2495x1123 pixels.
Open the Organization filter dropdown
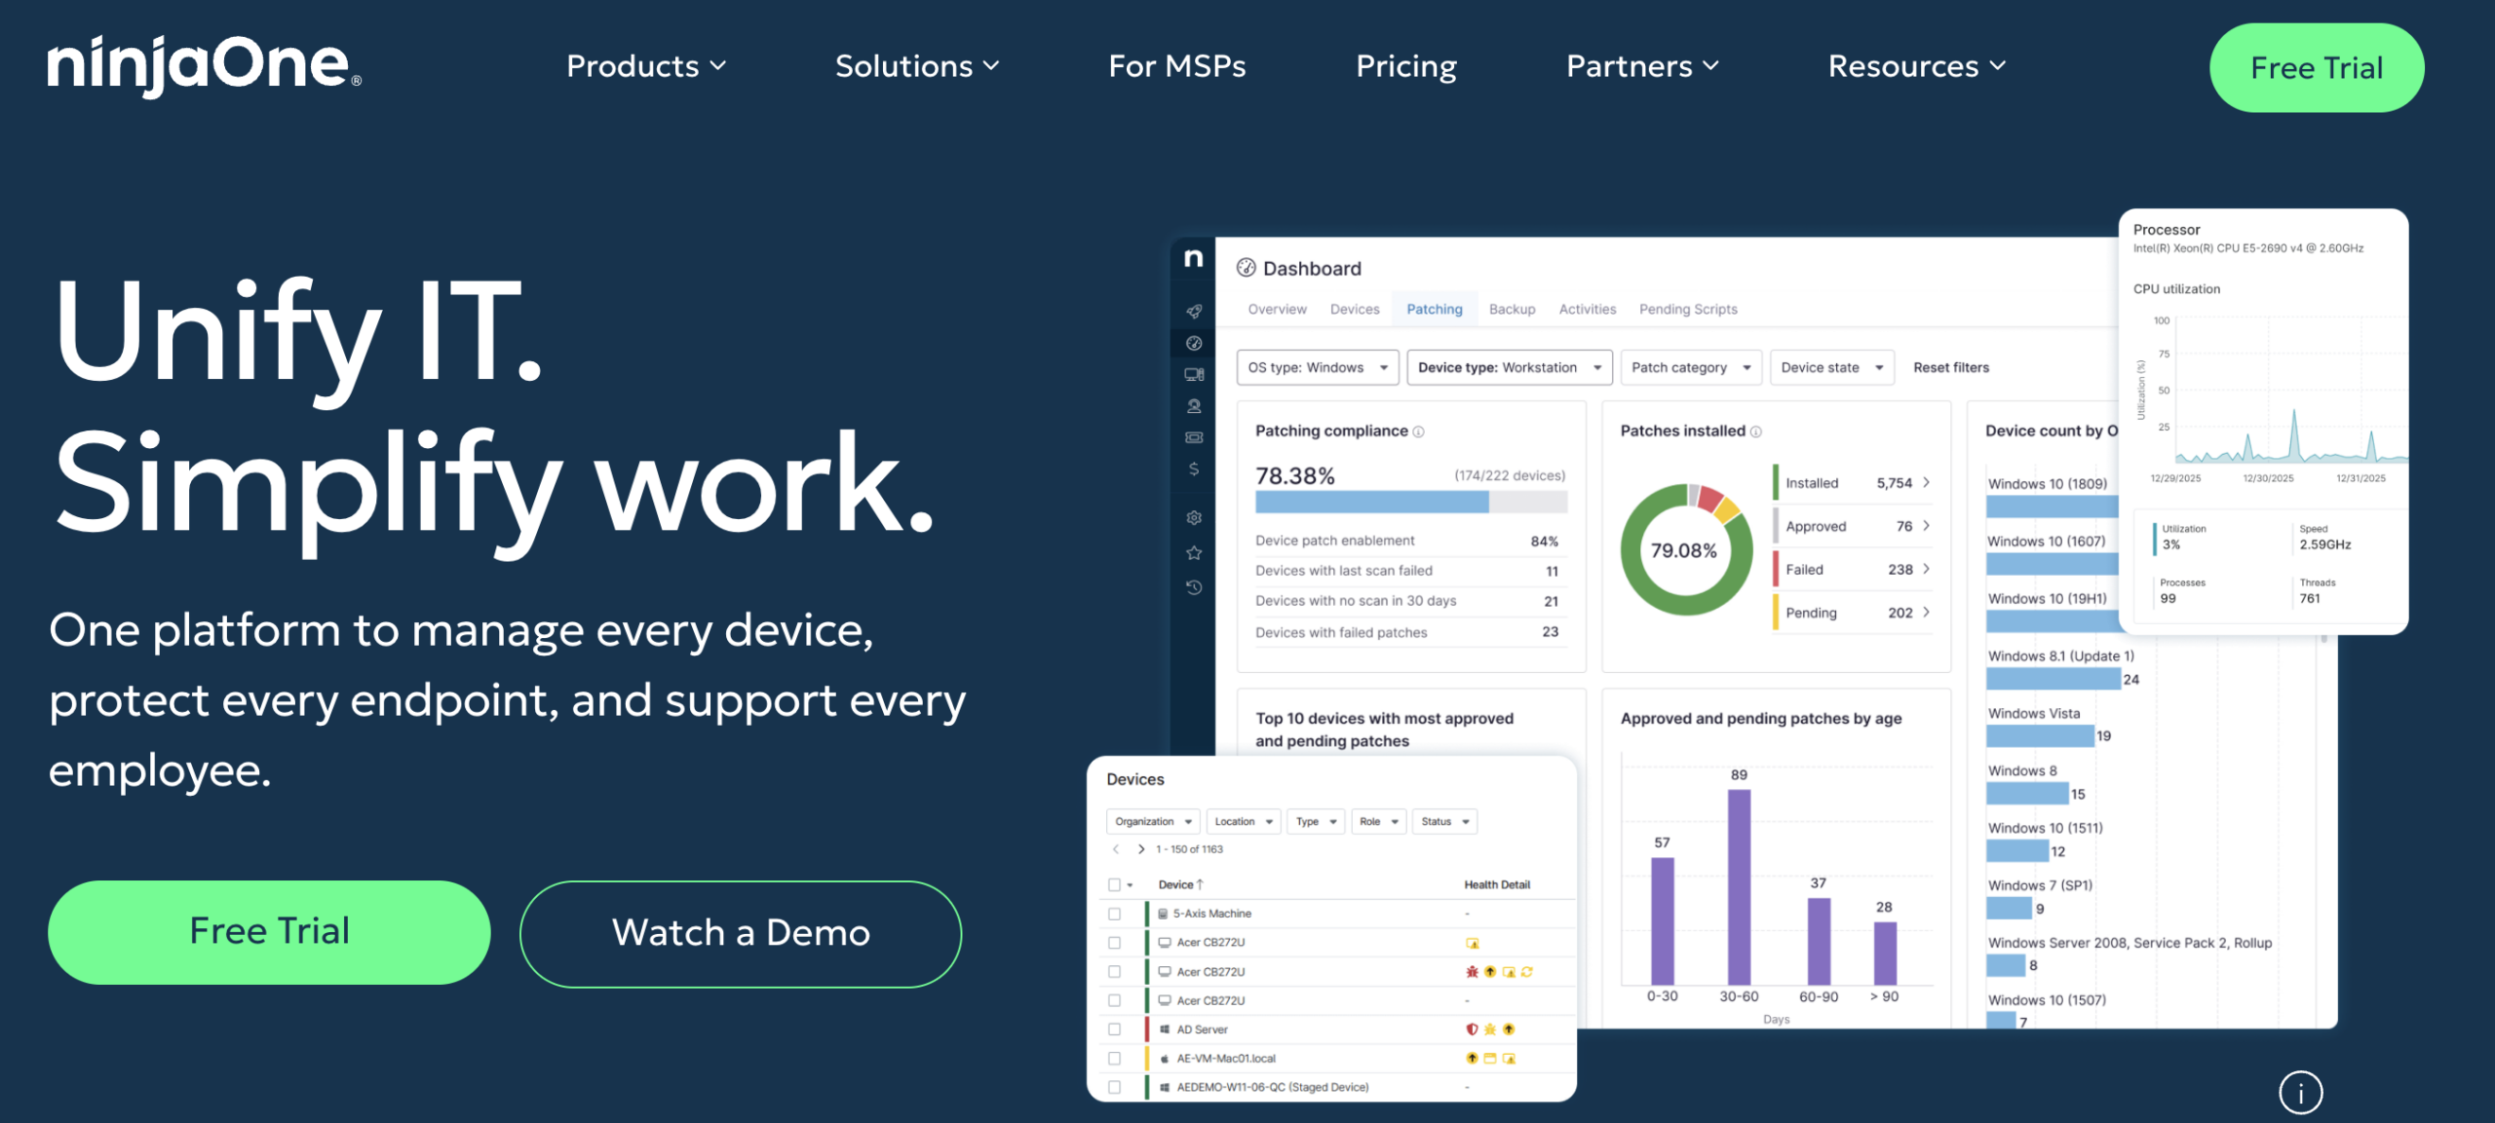point(1153,821)
